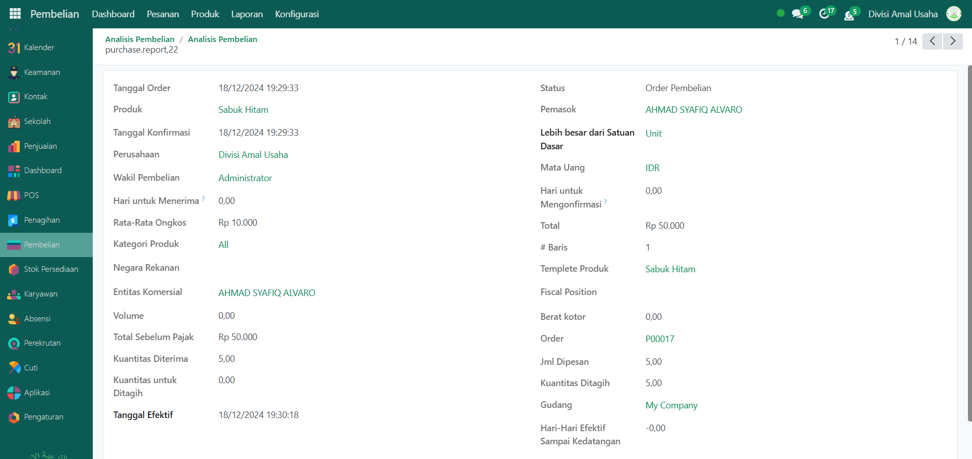Click the page vertical scrollbar
Screen dimensions: 972x459
pos(969,243)
